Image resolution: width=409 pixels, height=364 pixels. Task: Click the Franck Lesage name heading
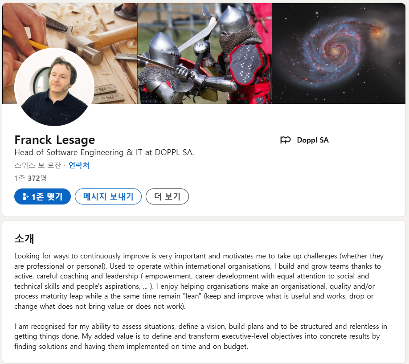(x=54, y=140)
